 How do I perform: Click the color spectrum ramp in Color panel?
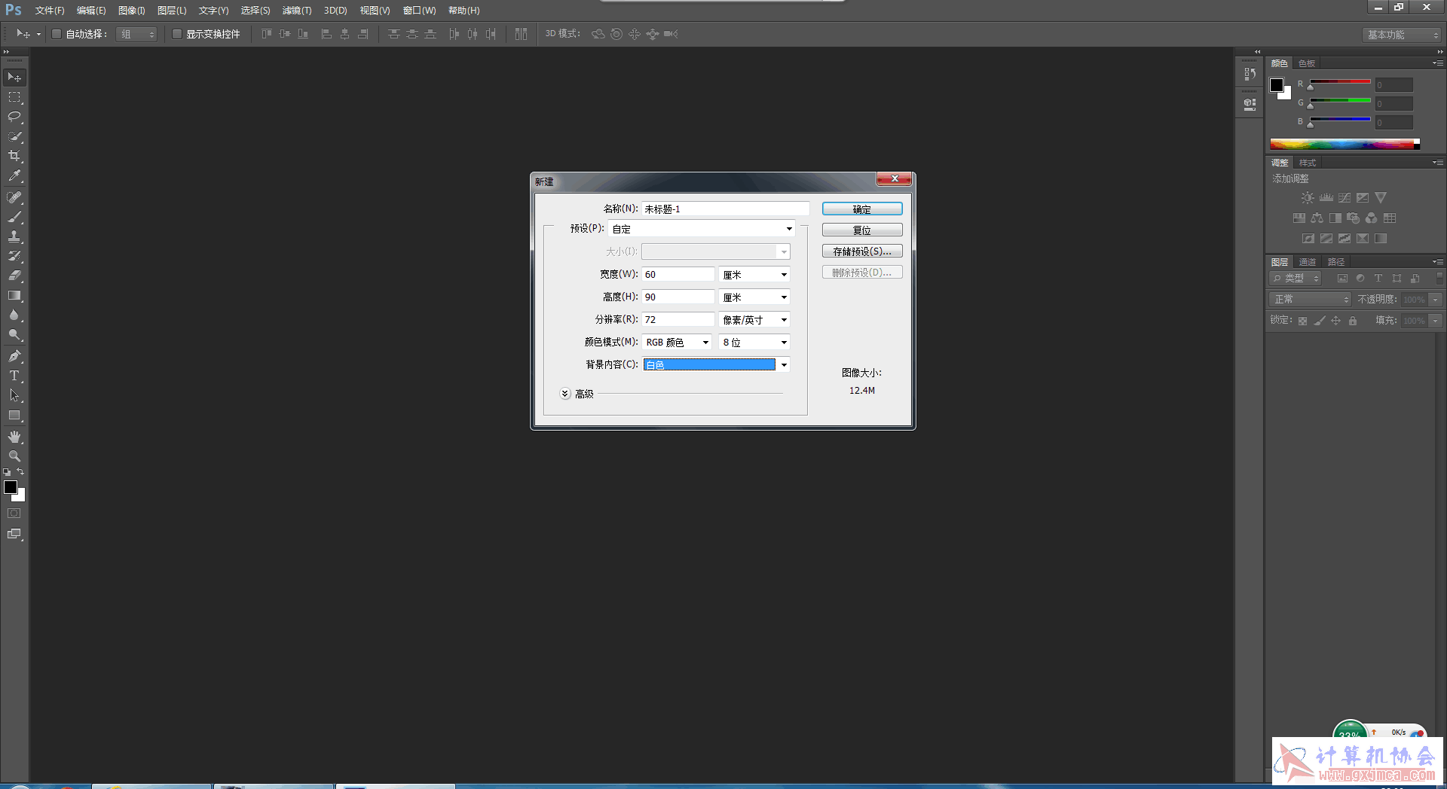1345,144
